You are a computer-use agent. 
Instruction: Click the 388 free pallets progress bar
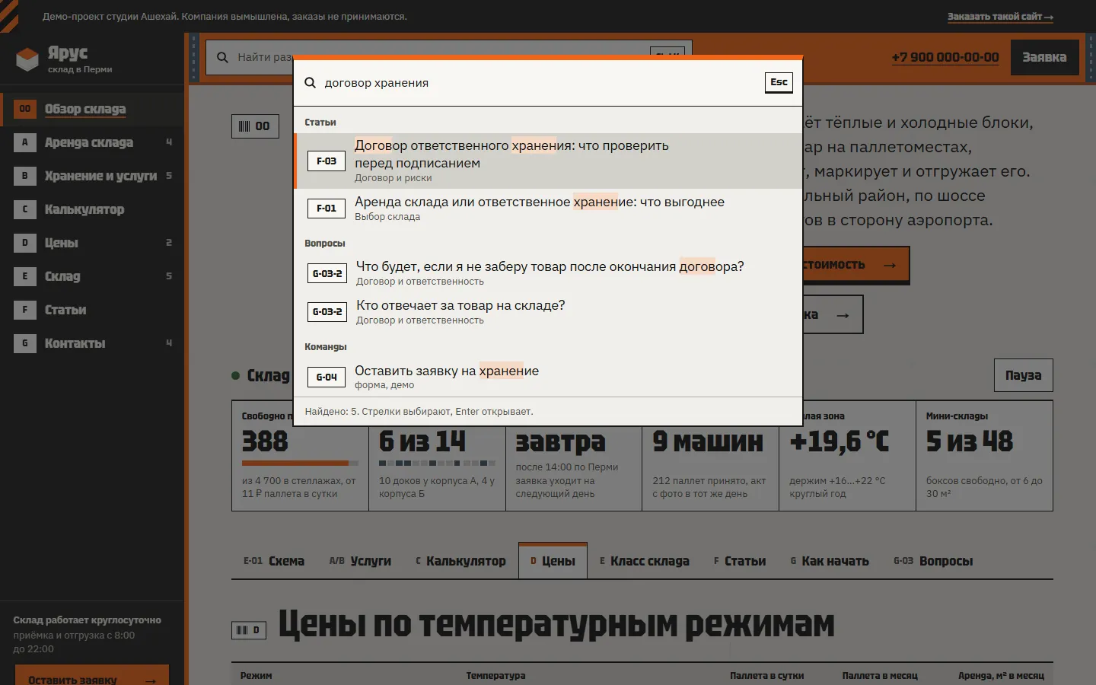tap(300, 463)
